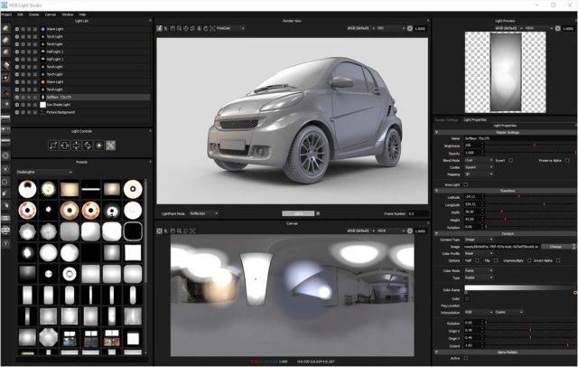Click the first Light Controls tool icon
Screen dimensions: 578x367
(52, 145)
